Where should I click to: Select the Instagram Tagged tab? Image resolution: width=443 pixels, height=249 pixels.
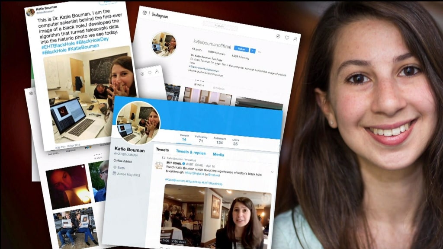click(x=218, y=88)
